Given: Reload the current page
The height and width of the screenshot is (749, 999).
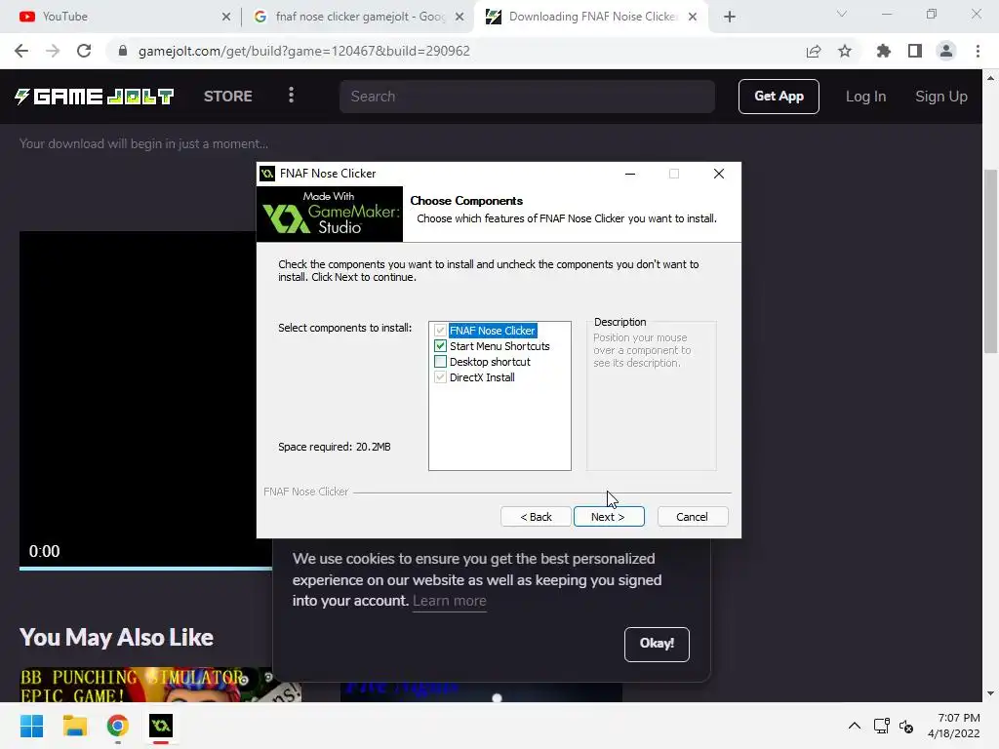Looking at the screenshot, I should point(84,51).
